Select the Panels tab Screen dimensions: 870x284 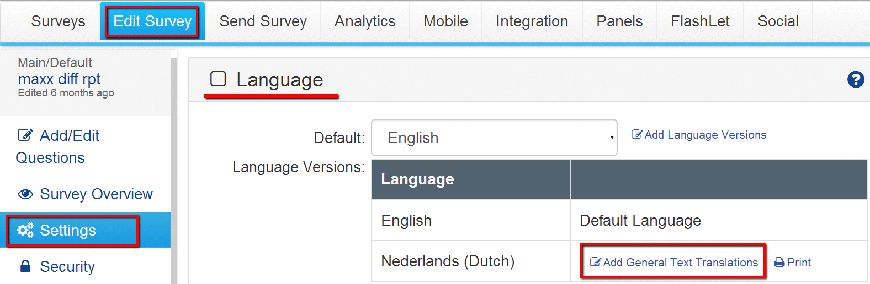point(619,21)
